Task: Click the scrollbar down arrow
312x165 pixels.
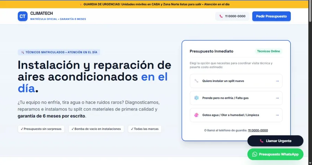Action: 310,163
